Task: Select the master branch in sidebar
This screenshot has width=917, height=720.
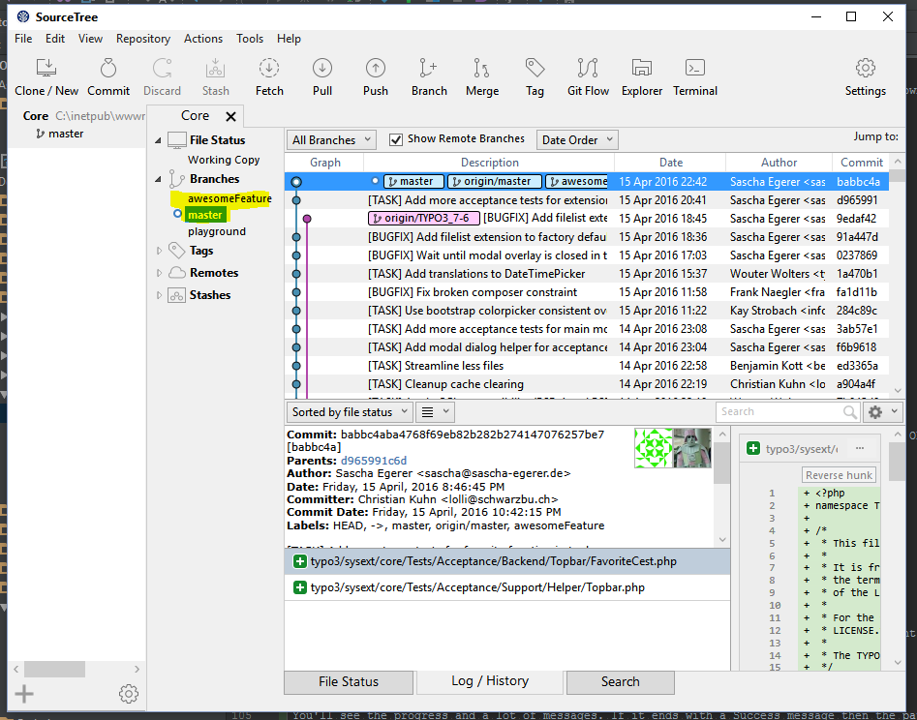Action: (x=204, y=215)
